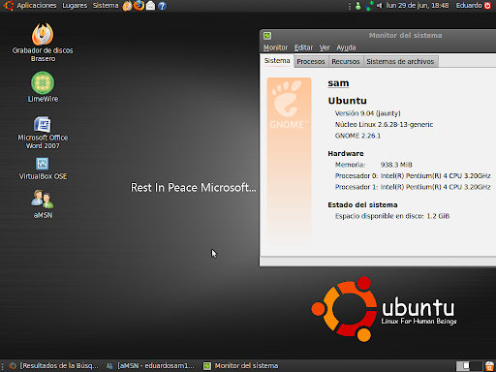Screen dimensions: 496x372
Task: Open the blue help question-mark launcher
Action: tap(162, 6)
